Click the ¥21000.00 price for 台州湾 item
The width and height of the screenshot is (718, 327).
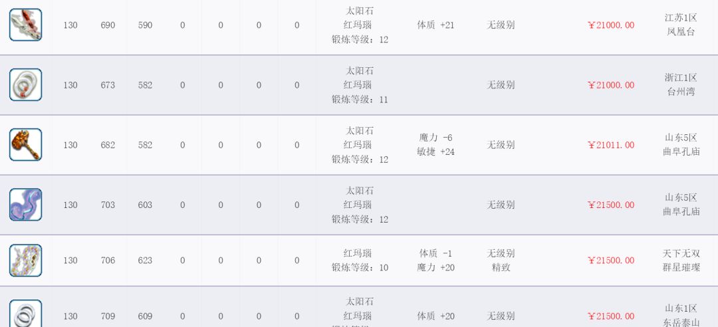[611, 85]
